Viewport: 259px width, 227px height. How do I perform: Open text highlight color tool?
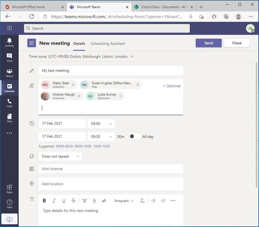tap(84, 201)
